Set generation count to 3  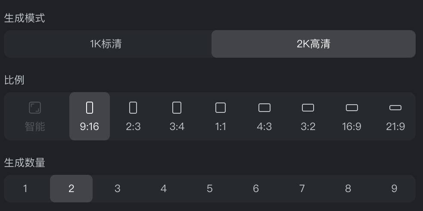tap(117, 189)
